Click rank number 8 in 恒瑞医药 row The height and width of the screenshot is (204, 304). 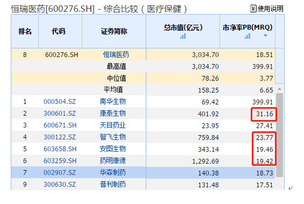(25, 55)
